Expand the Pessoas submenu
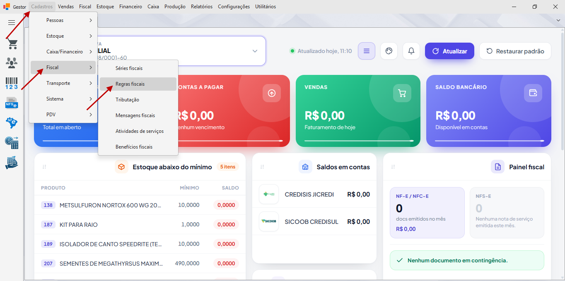Viewport: 565px width, 281px height. 63,20
